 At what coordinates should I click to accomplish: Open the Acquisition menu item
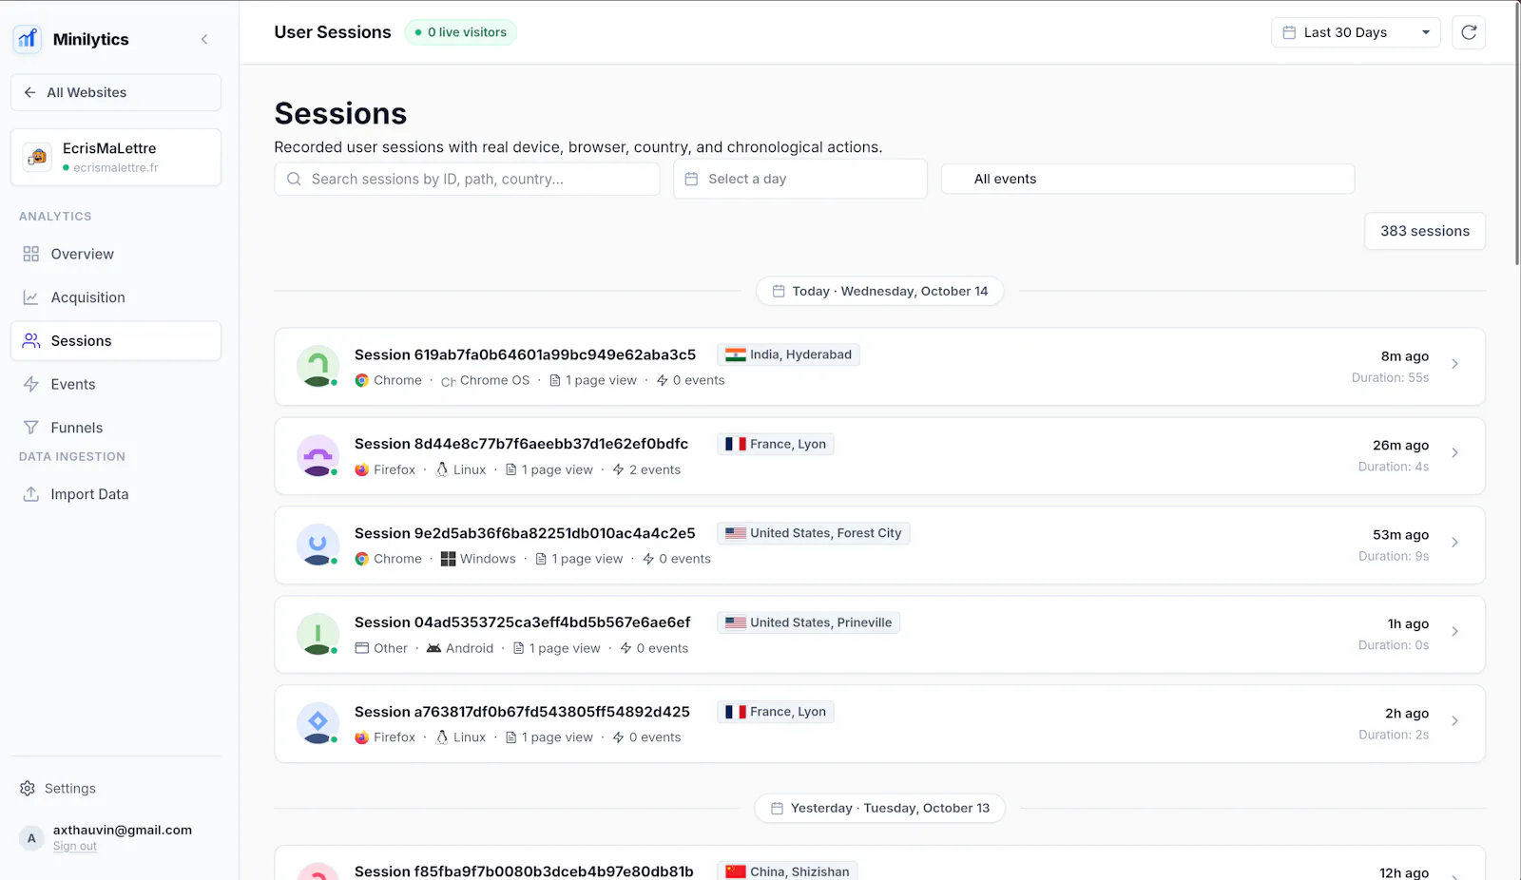coord(116,297)
